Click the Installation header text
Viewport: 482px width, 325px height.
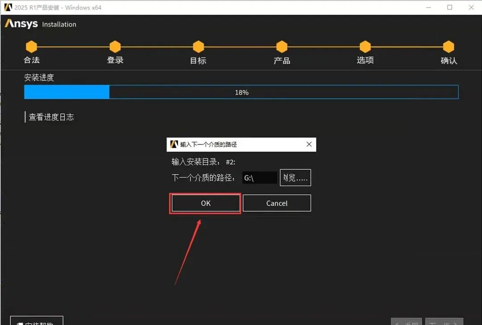59,24
